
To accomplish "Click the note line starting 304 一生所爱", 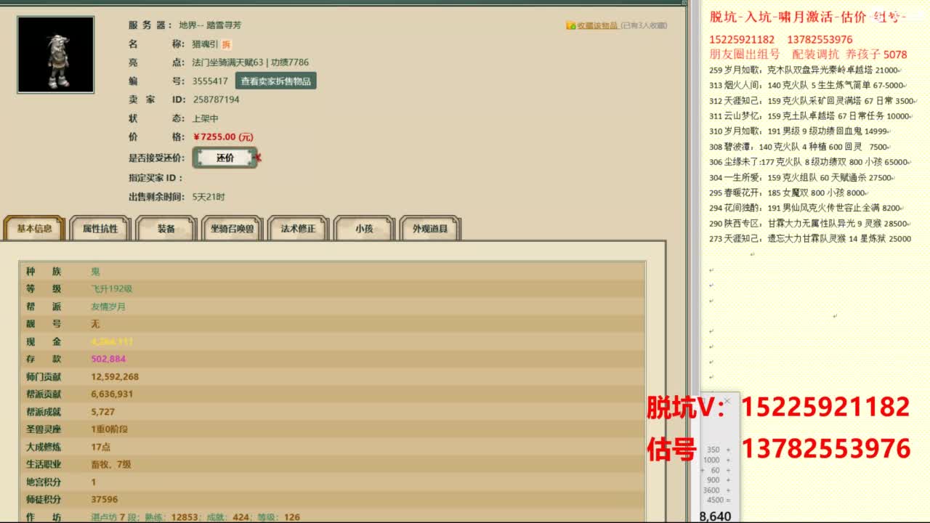I will [801, 177].
